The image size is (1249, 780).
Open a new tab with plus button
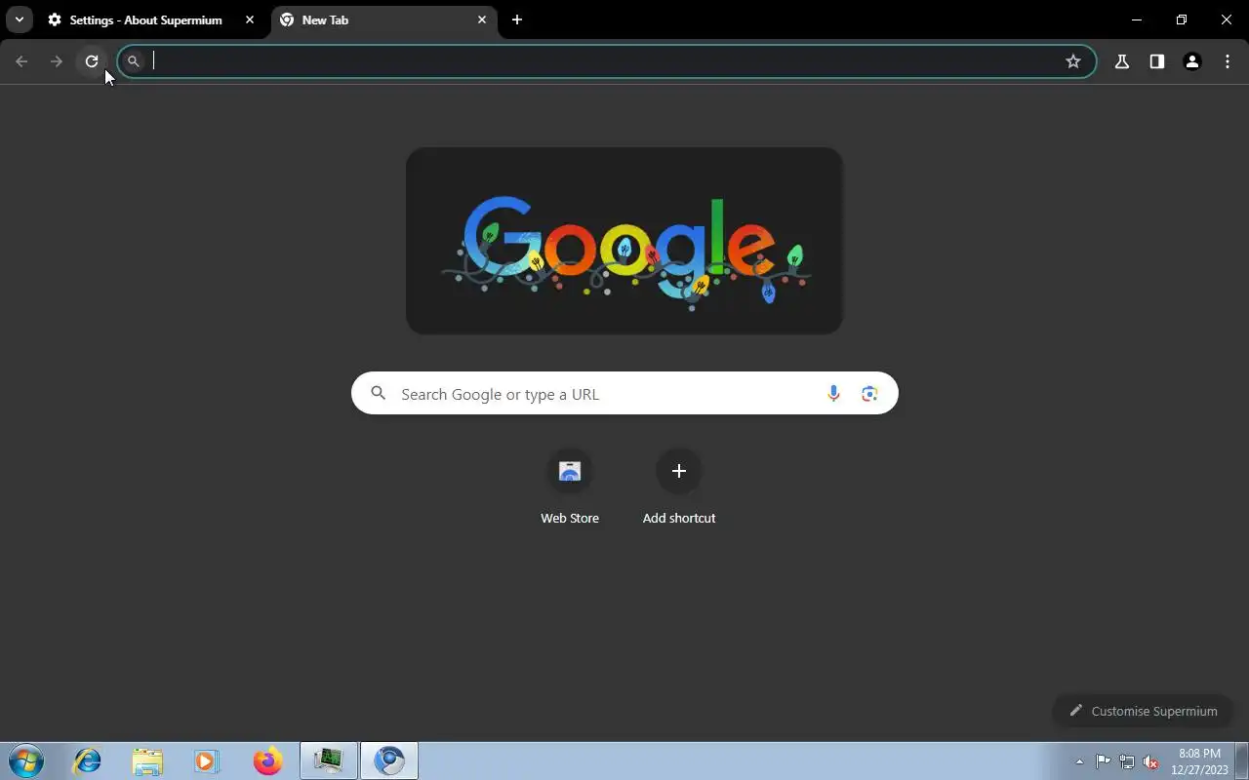coord(517,19)
